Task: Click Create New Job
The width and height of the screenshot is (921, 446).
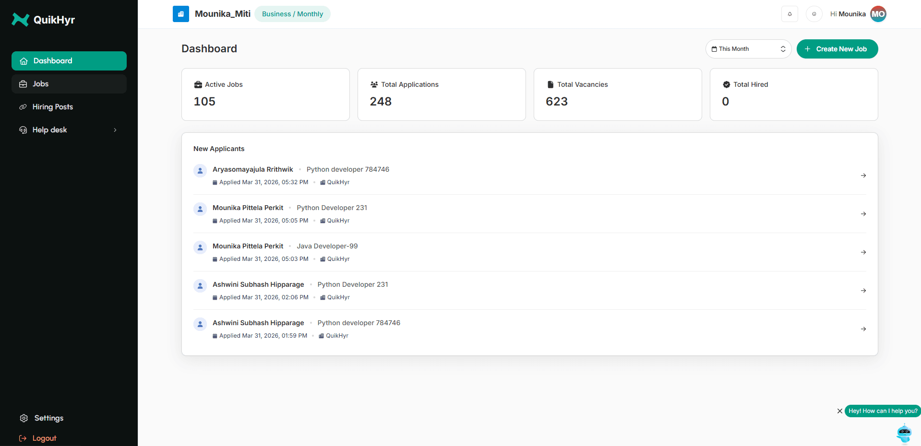Action: (837, 48)
